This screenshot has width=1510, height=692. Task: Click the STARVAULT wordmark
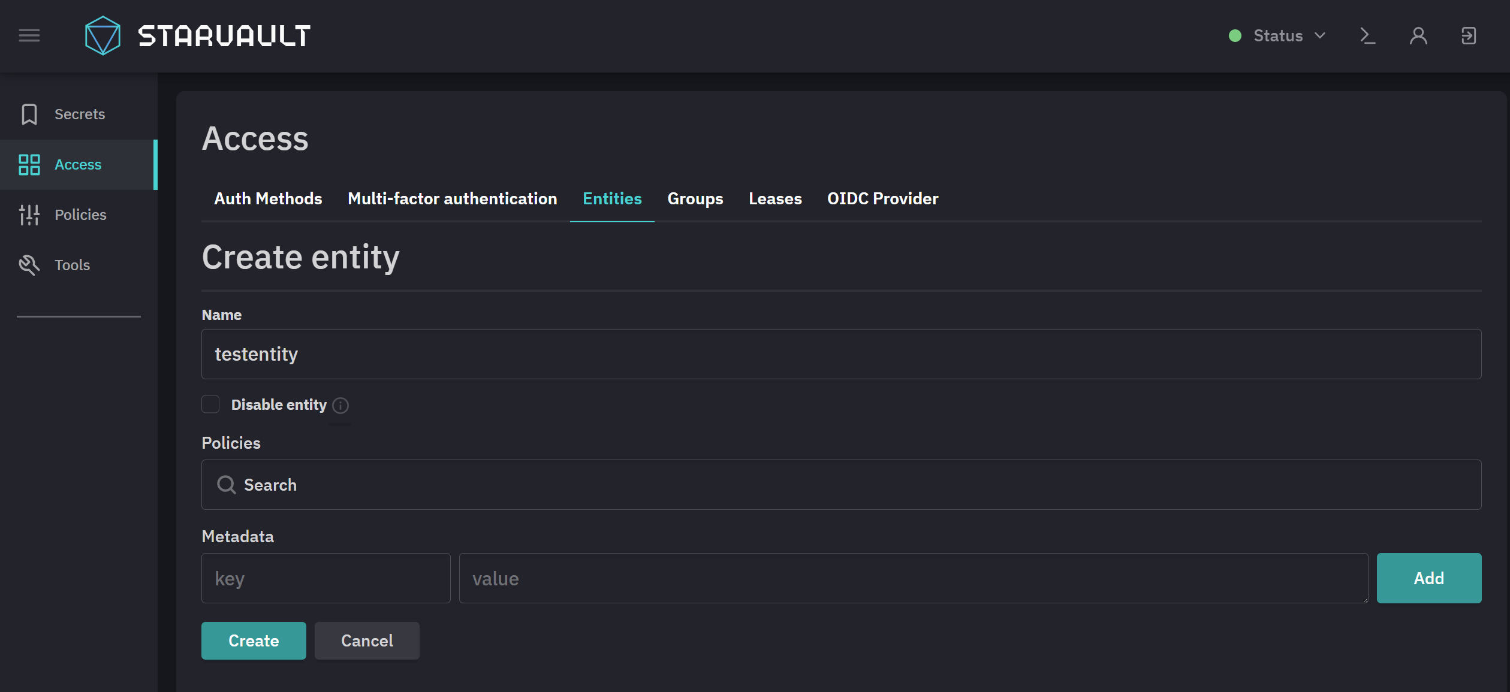click(x=224, y=36)
